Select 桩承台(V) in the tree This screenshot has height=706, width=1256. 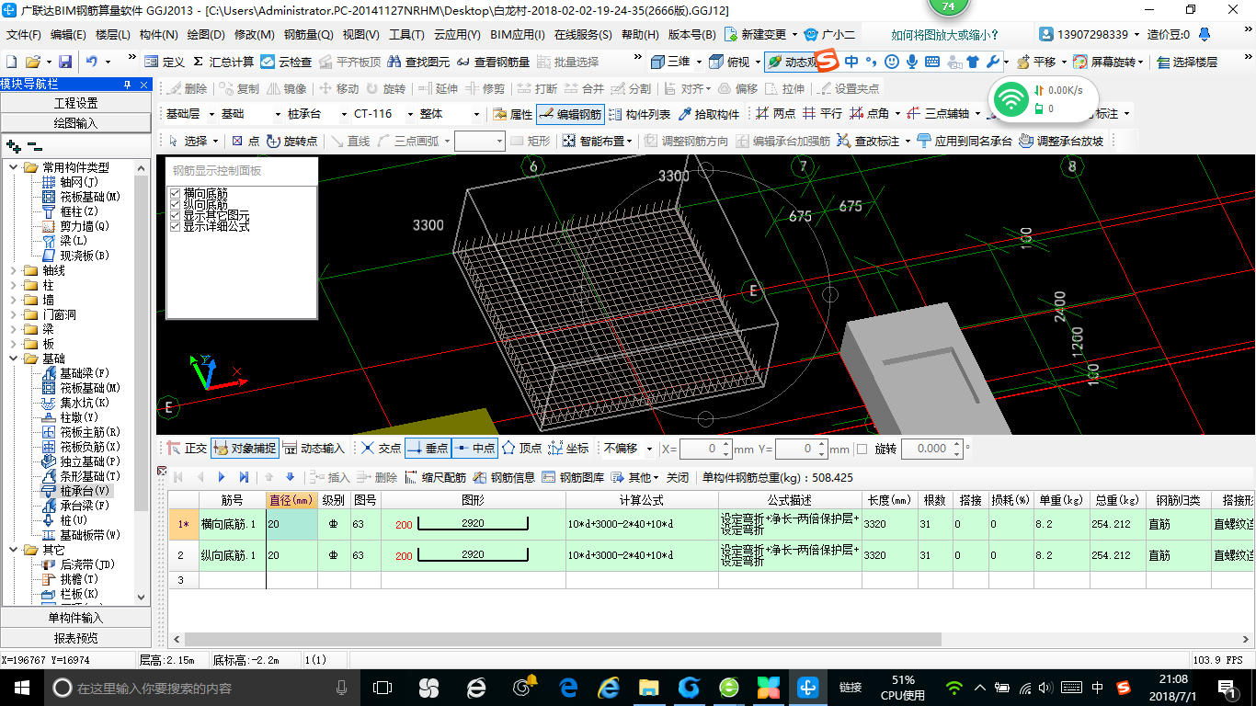[x=85, y=491]
